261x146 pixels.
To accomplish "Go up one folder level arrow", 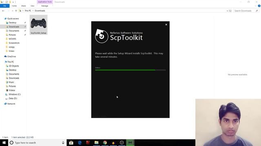I will 16,11.
